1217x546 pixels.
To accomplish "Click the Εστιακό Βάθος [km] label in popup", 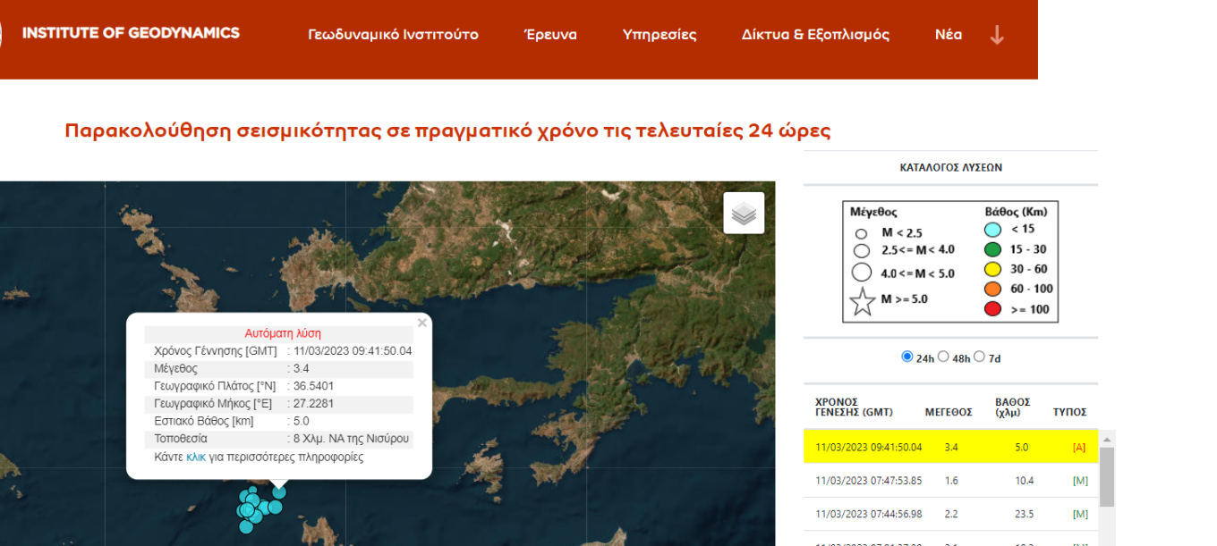I will pyautogui.click(x=204, y=421).
